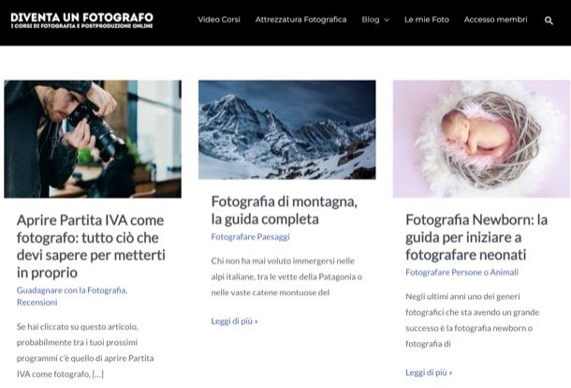Open Fotografia di montagna article title
This screenshot has height=388, width=571.
pos(284,210)
